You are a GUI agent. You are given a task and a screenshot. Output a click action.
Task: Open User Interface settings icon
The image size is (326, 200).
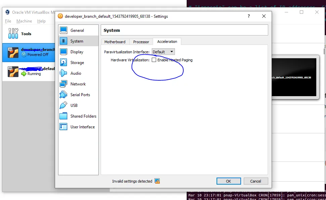point(63,127)
